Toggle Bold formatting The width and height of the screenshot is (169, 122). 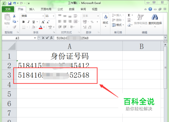pyautogui.click(x=23, y=22)
